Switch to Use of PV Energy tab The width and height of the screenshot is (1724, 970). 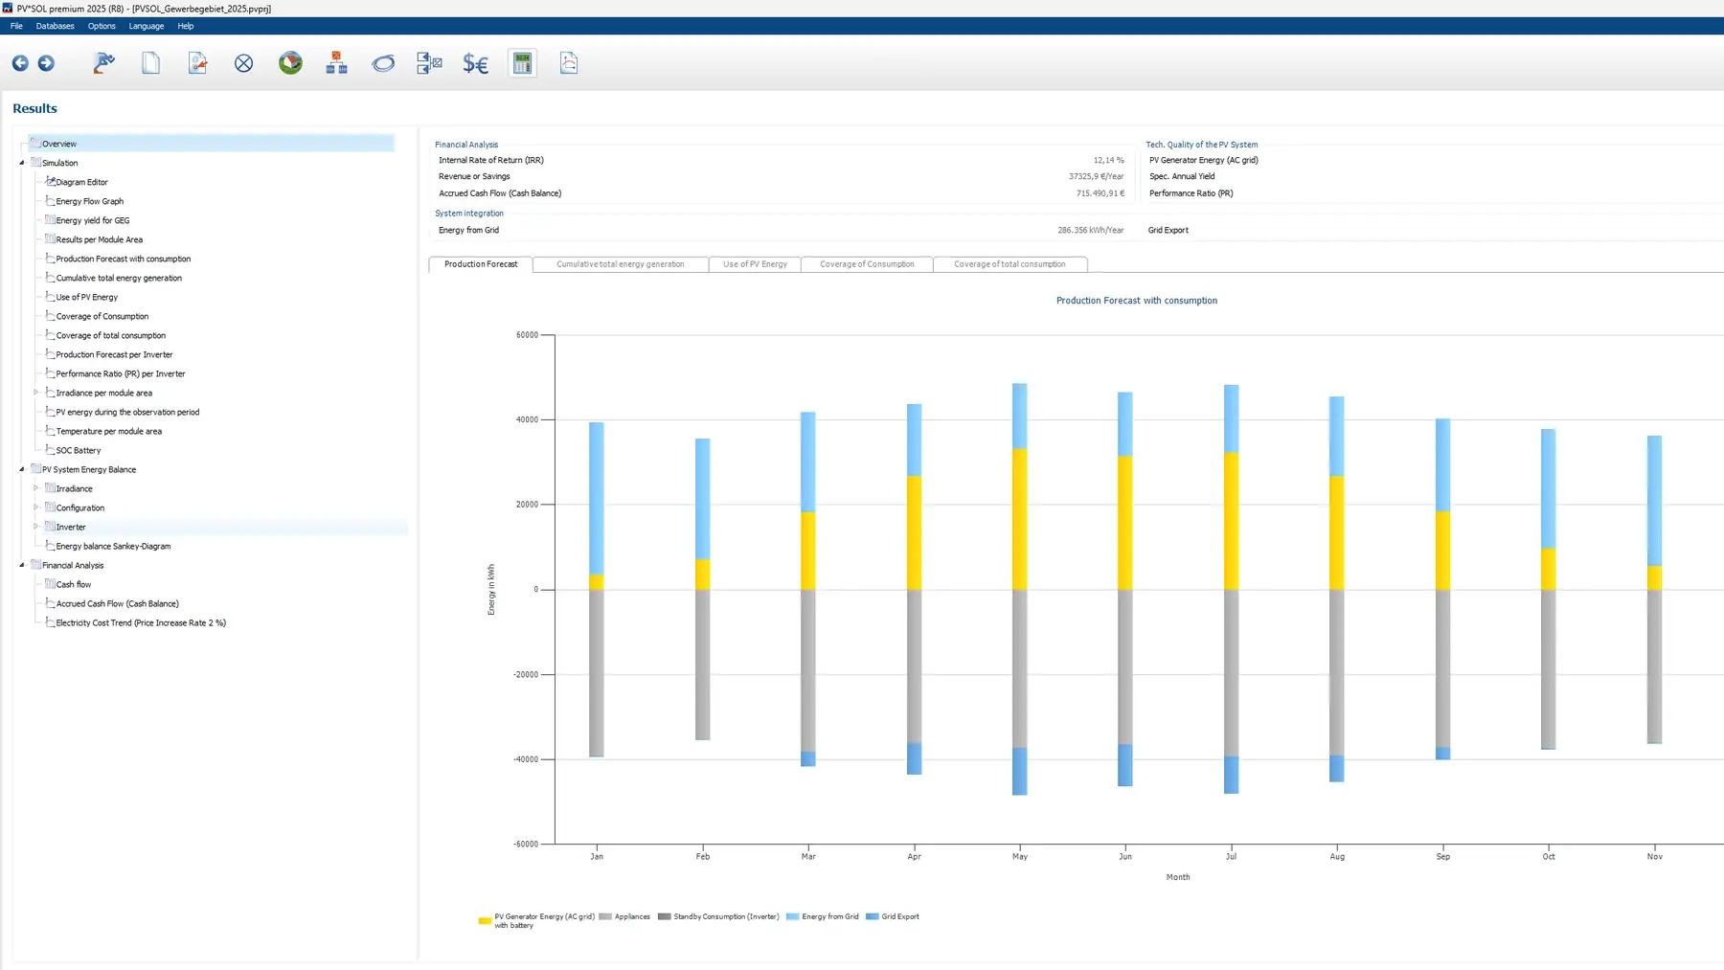tap(755, 264)
